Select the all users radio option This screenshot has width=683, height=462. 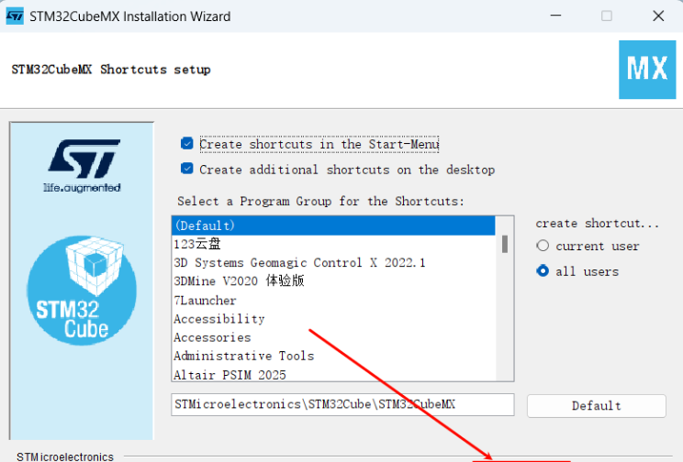tap(543, 271)
